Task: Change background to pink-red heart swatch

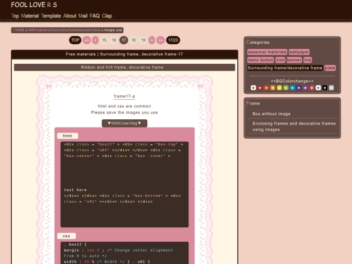Action: pyautogui.click(x=312, y=88)
